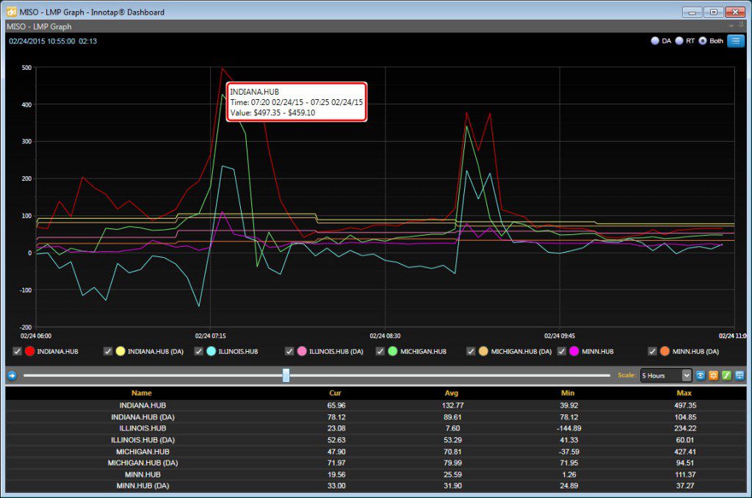Click the orange grid icon
Screen dimensions: 752x498
714,375
